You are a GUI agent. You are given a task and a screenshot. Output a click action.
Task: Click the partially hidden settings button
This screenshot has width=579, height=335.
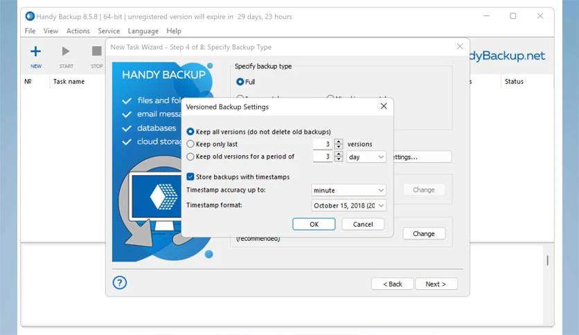422,157
